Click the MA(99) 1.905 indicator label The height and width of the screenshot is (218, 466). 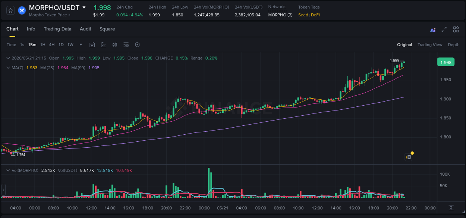[85, 68]
